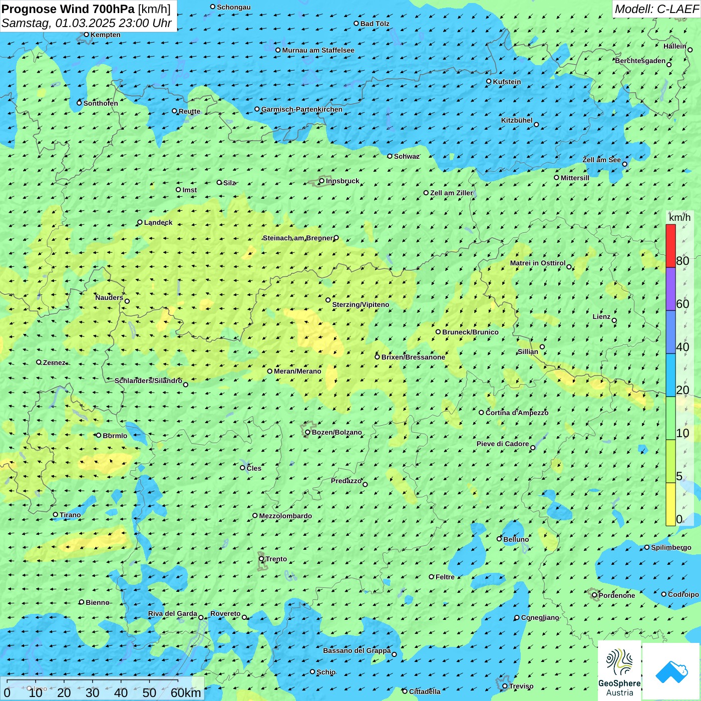Click the Mezzolombardo label
The image size is (701, 701).
pyautogui.click(x=285, y=516)
